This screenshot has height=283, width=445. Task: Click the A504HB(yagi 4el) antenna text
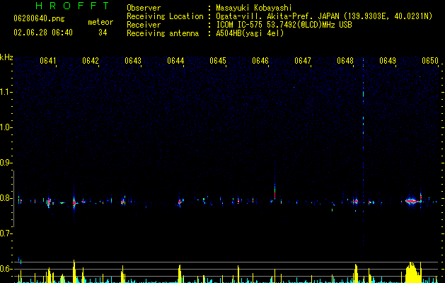250,33
